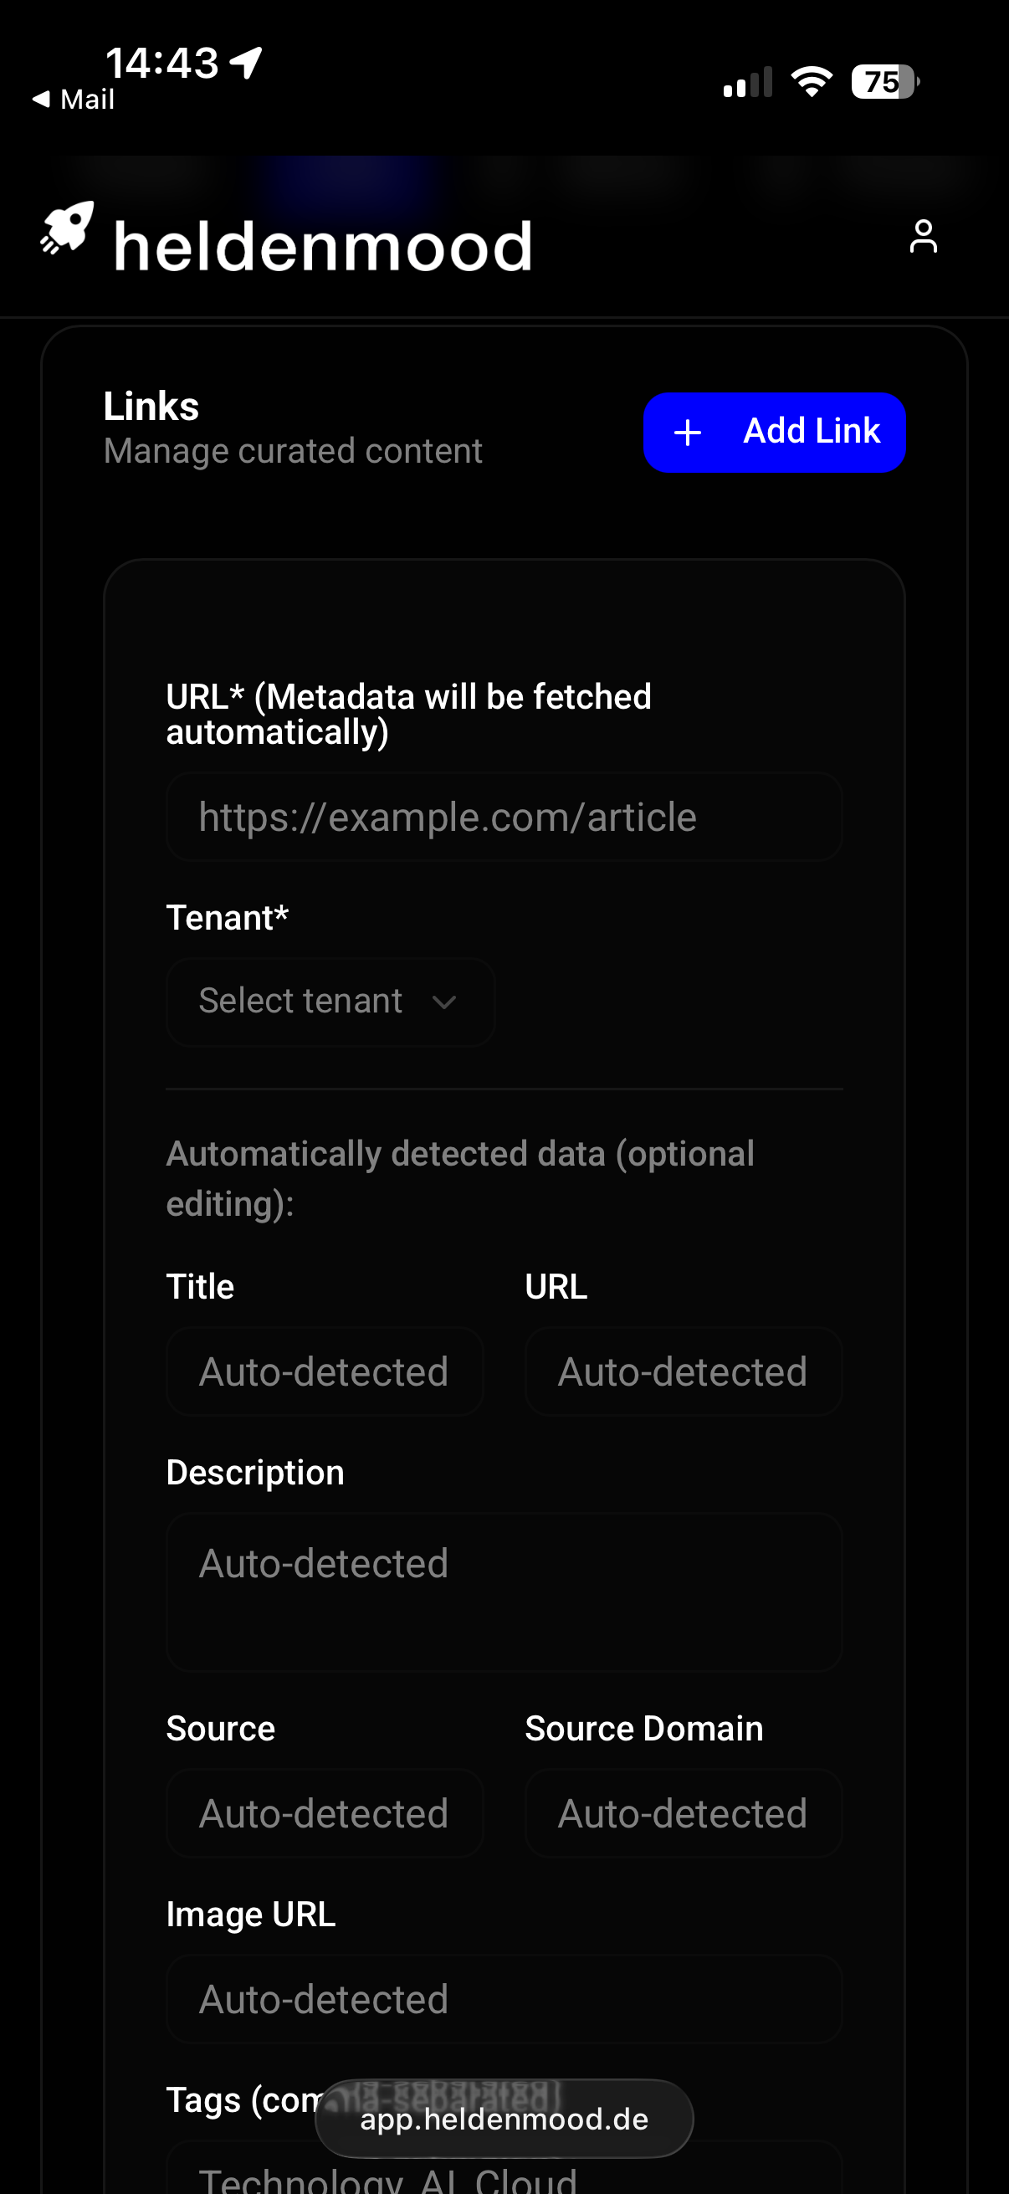The image size is (1009, 2194).
Task: Expand tenant list via chevron arrow
Action: (x=444, y=1002)
